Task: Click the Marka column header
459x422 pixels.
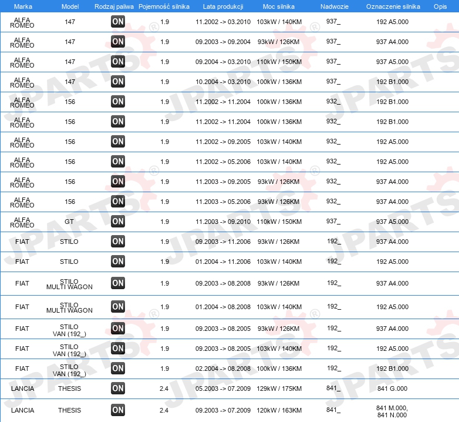Action: coord(23,6)
